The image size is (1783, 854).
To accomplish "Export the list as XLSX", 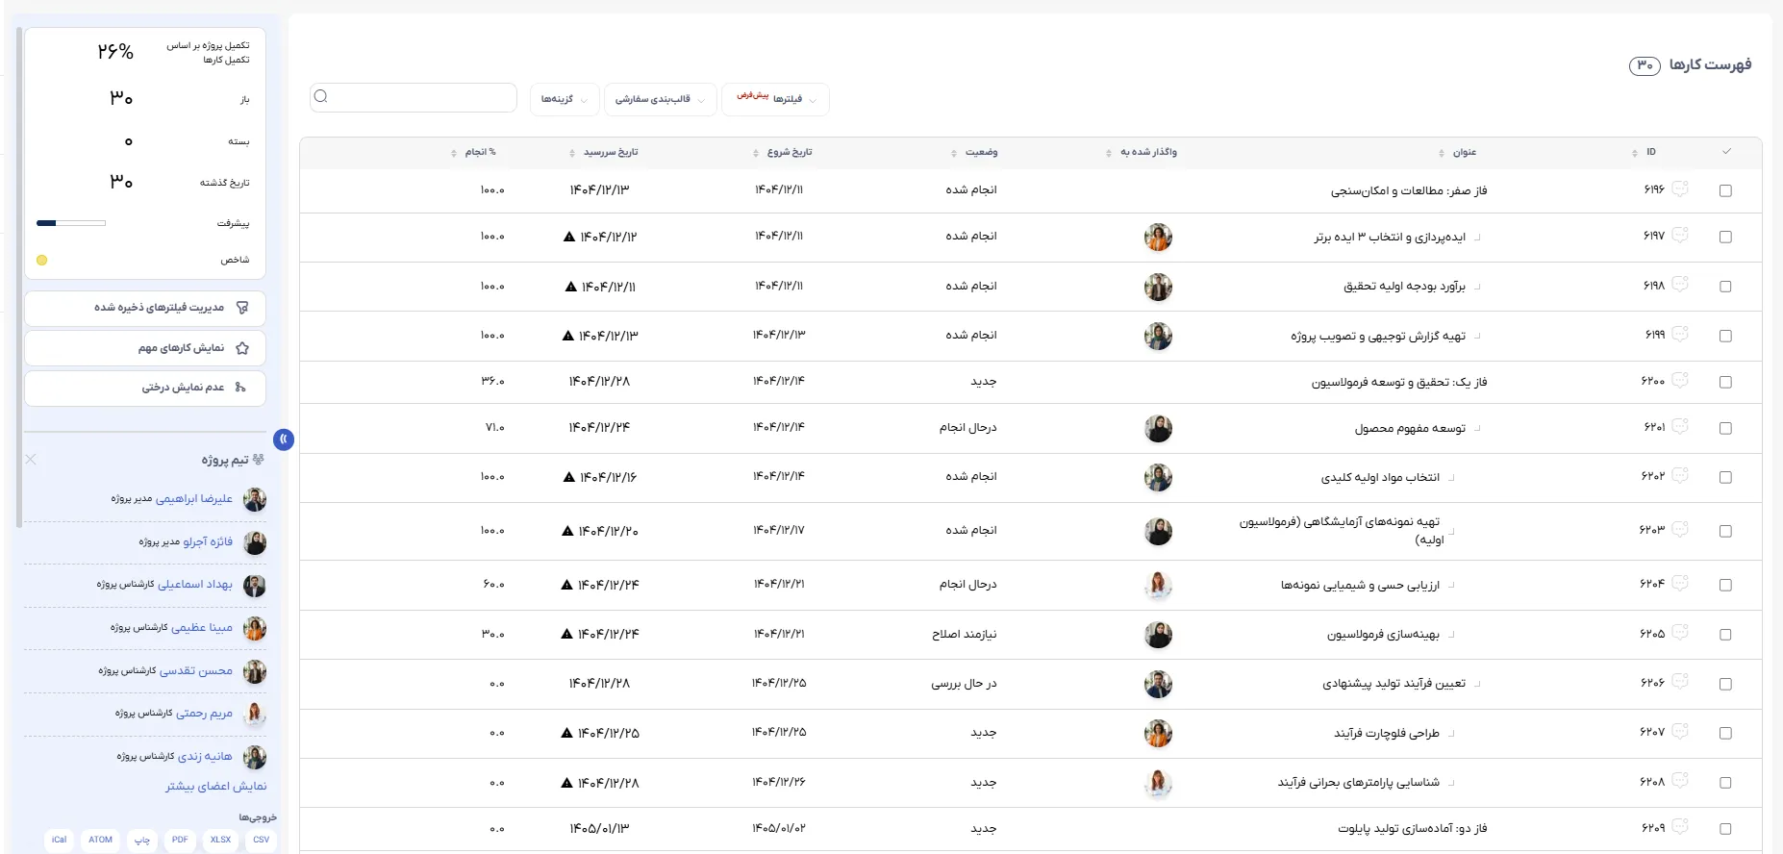I will [220, 840].
